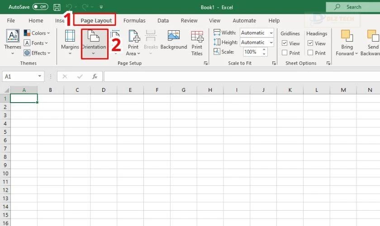Screen dimensions: 380x226
Task: Open the Print Area menu
Action: point(133,43)
